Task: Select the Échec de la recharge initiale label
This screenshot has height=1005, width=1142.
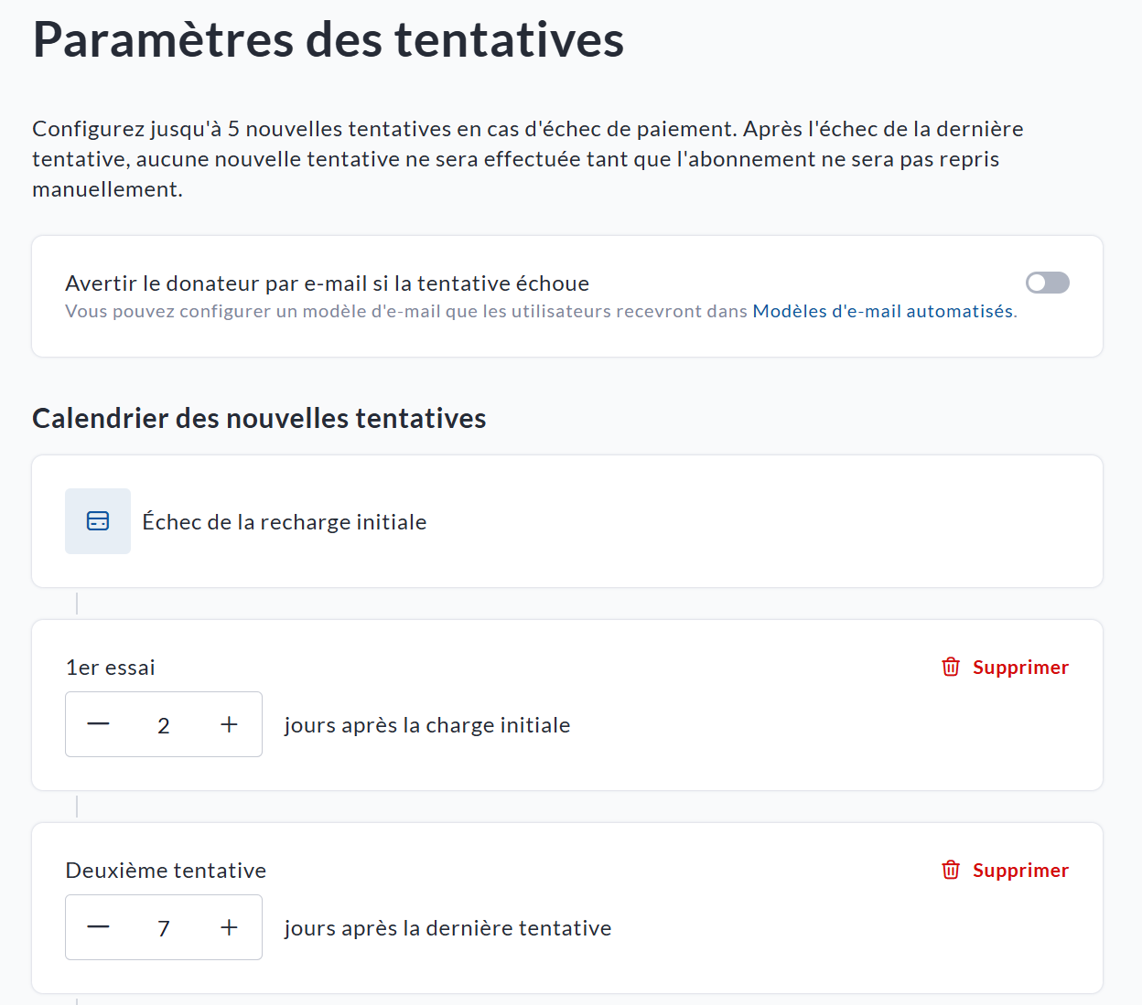Action: [x=285, y=522]
